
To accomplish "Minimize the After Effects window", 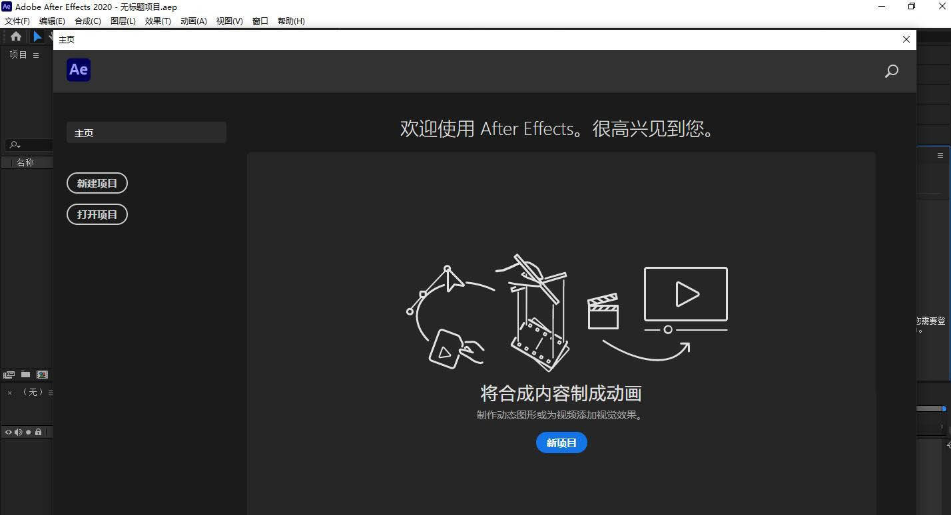I will pos(881,7).
